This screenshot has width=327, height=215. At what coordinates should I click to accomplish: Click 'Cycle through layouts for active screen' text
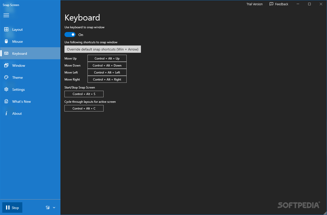click(x=90, y=102)
